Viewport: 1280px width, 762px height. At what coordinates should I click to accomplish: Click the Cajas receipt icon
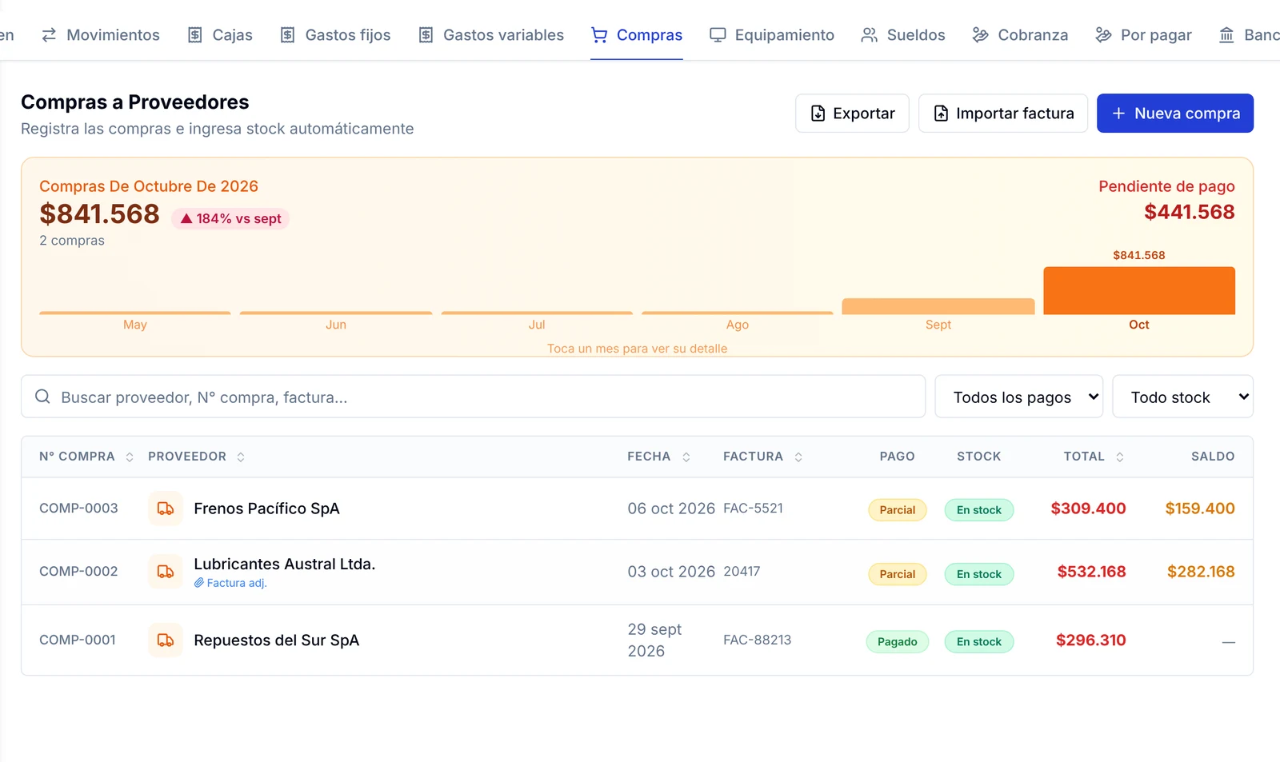pos(195,35)
